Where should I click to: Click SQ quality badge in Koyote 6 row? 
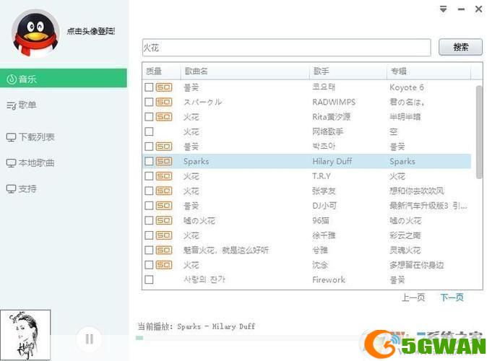pyautogui.click(x=164, y=87)
